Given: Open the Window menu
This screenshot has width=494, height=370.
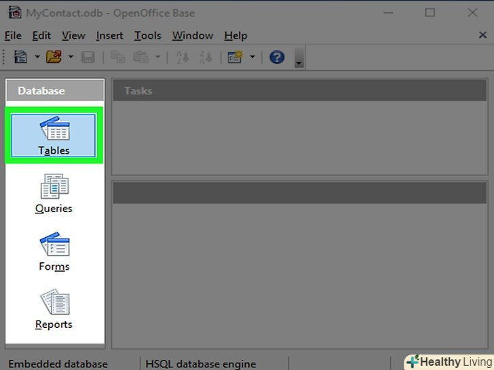Looking at the screenshot, I should [x=193, y=35].
